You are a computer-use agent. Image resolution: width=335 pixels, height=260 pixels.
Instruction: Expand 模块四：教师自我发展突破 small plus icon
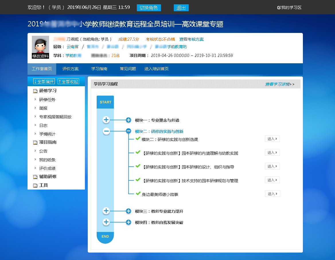click(x=128, y=222)
